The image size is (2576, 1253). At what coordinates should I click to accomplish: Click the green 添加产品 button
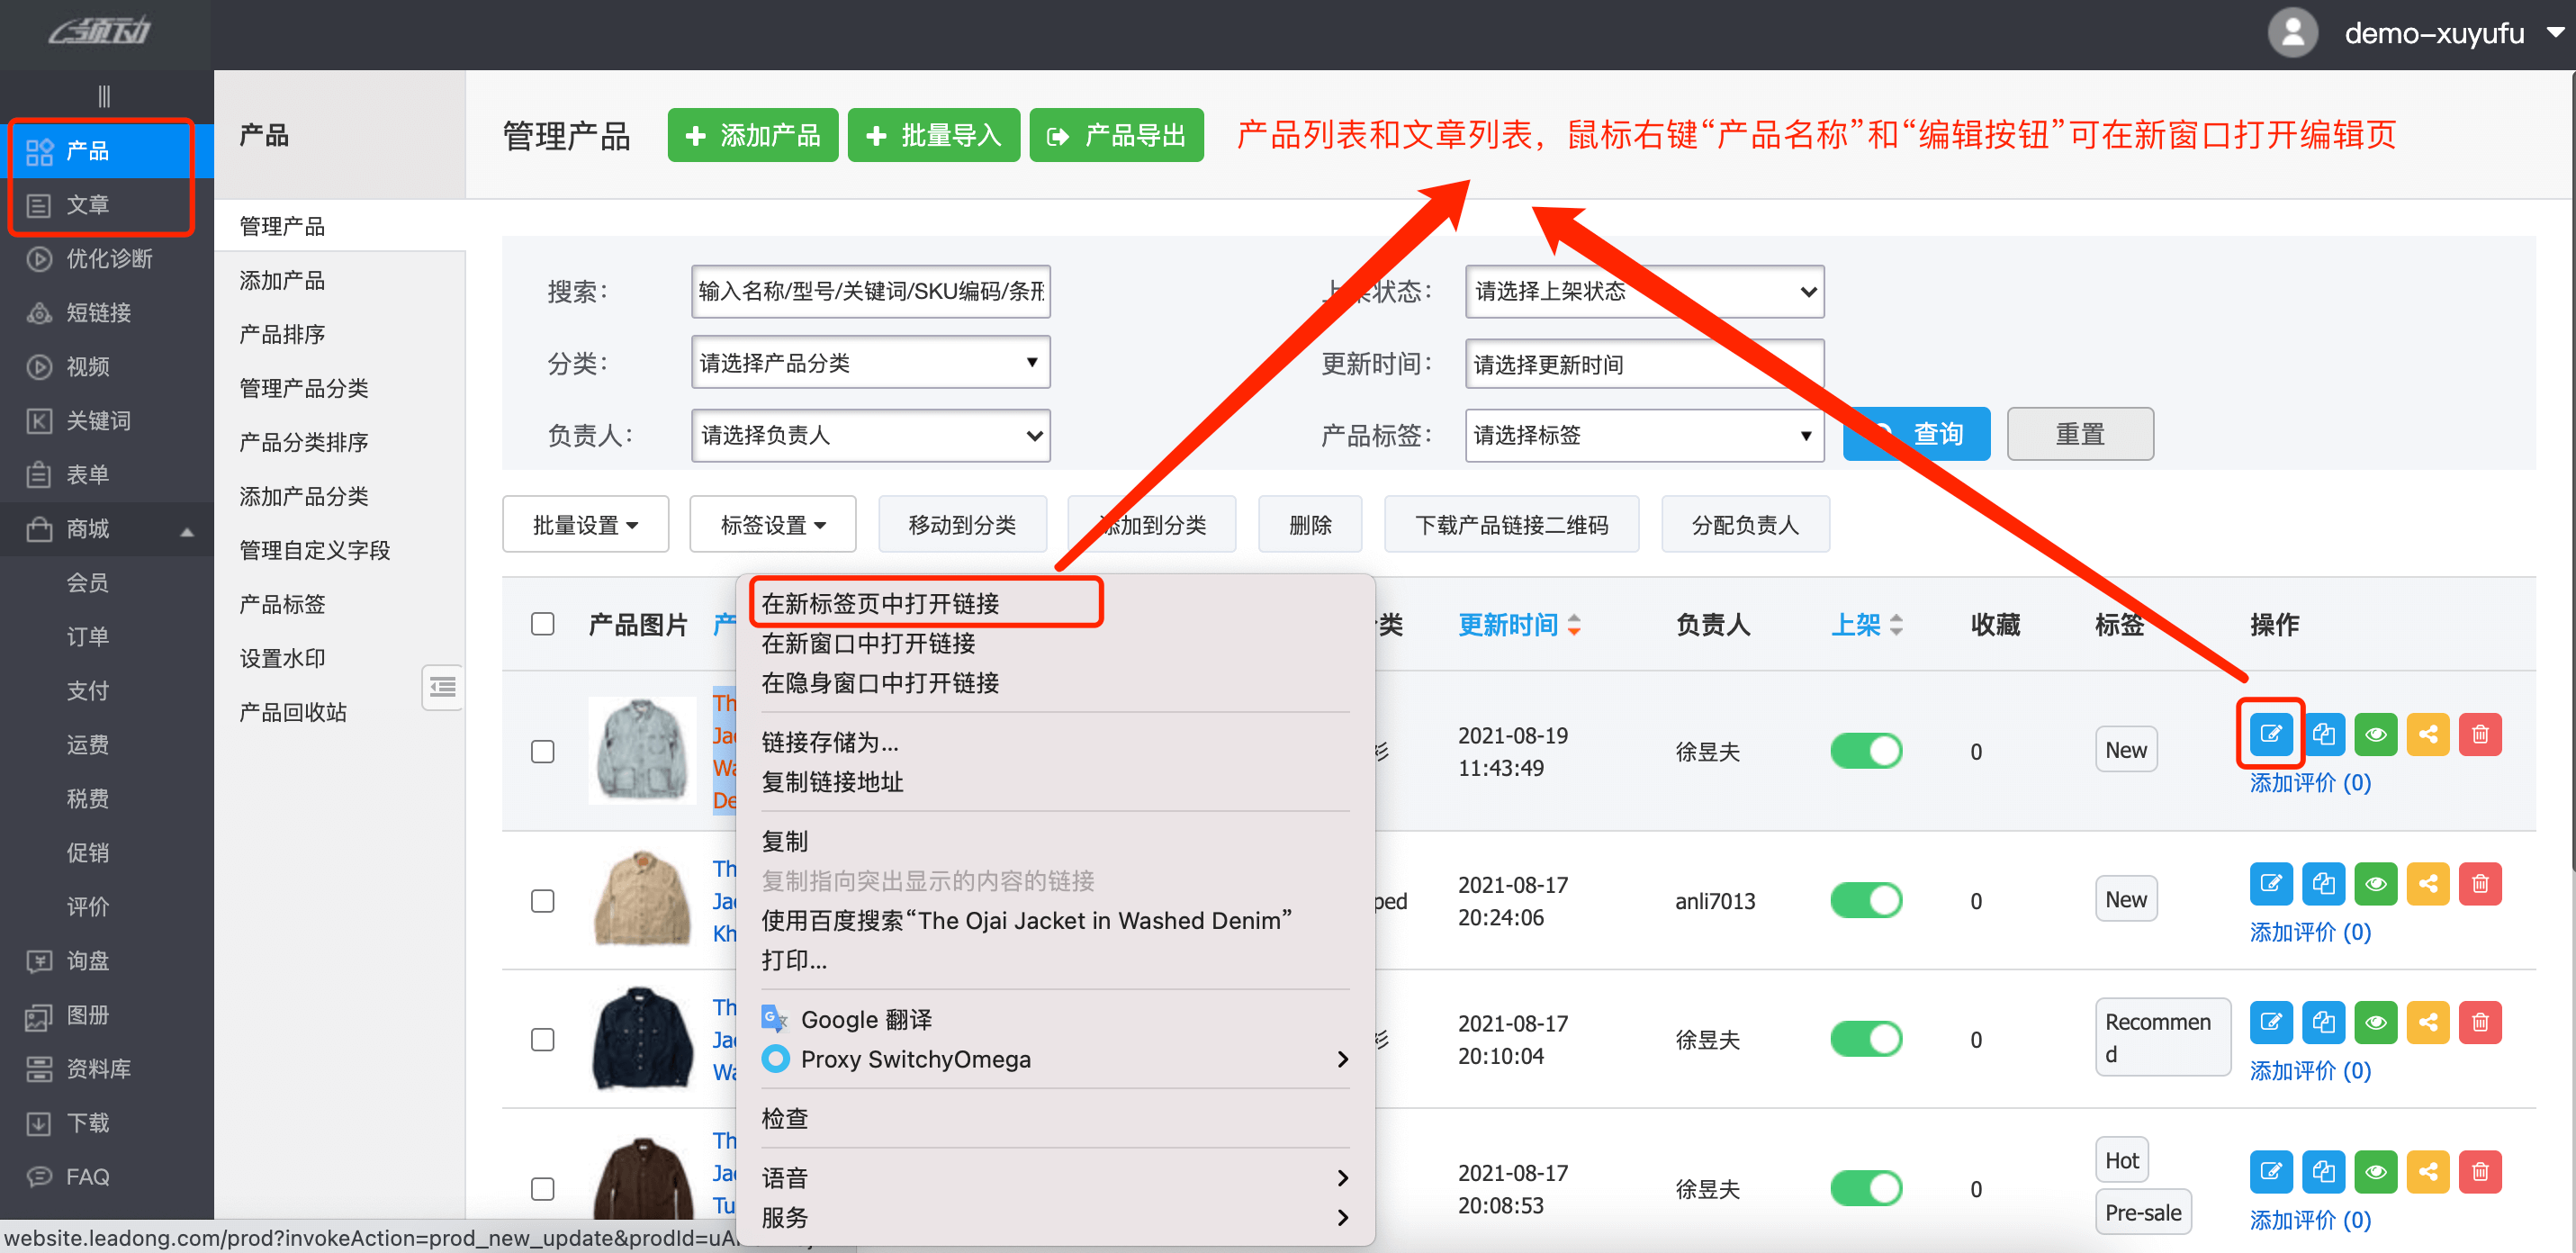click(754, 135)
